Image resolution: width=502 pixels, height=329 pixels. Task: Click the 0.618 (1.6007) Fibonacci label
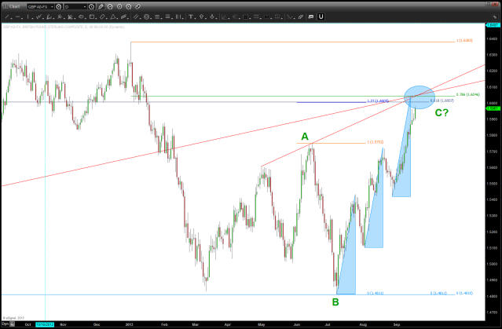(442, 101)
